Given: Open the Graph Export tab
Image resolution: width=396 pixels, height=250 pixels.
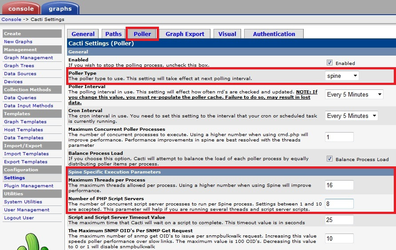Looking at the screenshot, I should [185, 34].
